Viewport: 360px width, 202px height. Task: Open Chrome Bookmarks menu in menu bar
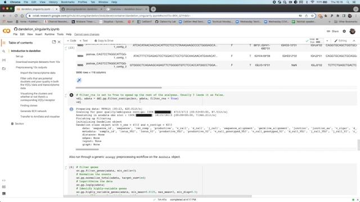click(67, 2)
